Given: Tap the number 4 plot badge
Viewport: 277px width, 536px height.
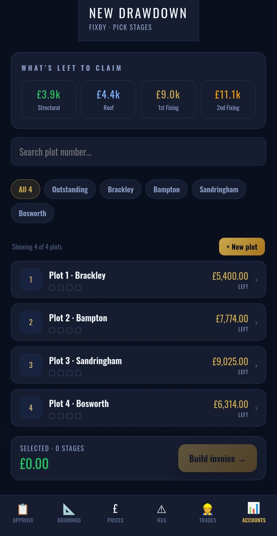Looking at the screenshot, I should point(31,407).
